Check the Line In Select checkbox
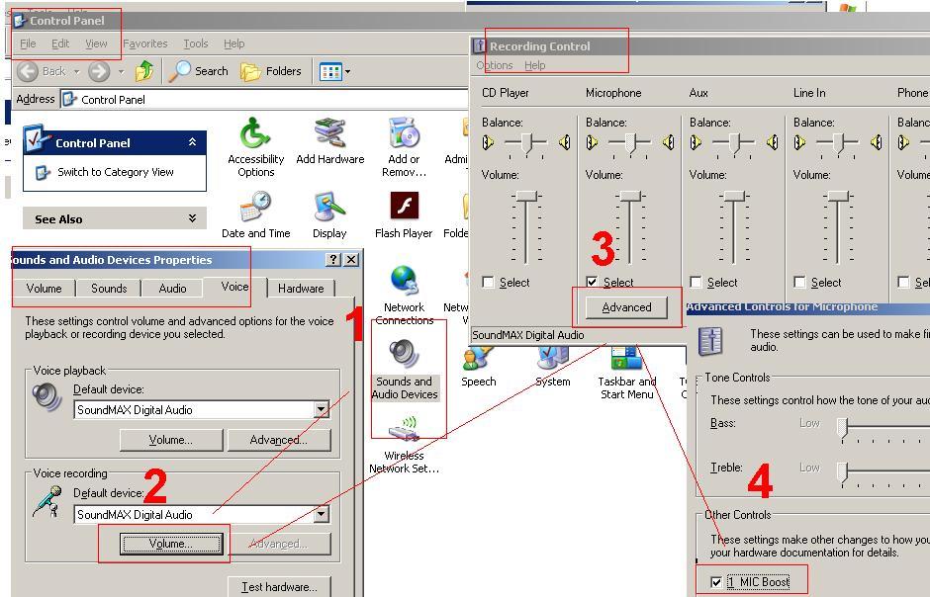930x597 pixels. pyautogui.click(x=799, y=282)
